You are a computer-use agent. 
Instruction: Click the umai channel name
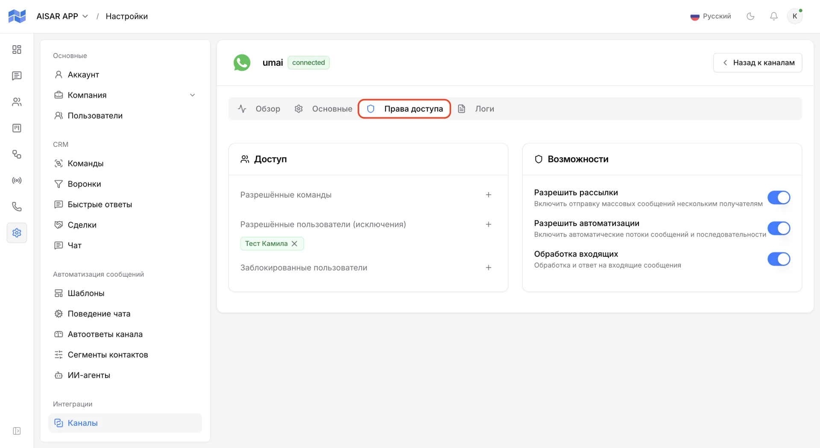pyautogui.click(x=272, y=63)
